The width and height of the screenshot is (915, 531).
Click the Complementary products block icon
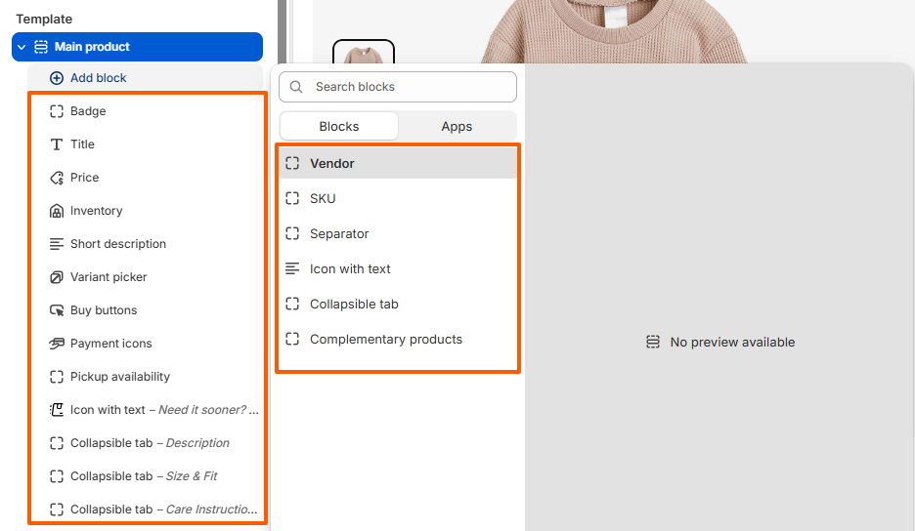point(292,339)
